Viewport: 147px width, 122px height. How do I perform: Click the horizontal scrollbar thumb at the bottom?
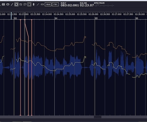point(97,117)
